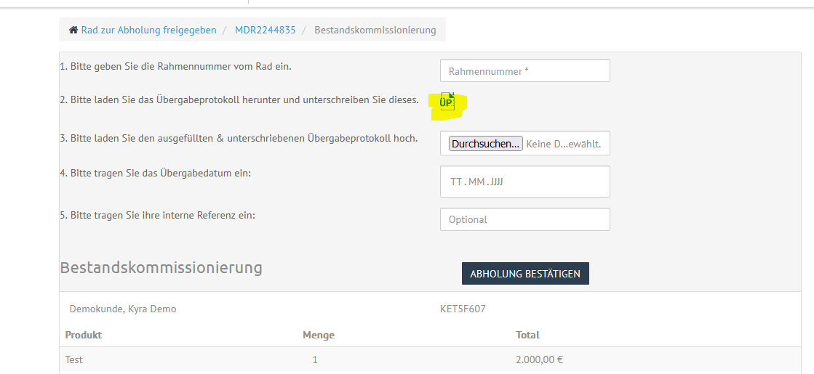814x374 pixels.
Task: Click customer name Demokunde, Kyra Demo
Action: pos(122,309)
